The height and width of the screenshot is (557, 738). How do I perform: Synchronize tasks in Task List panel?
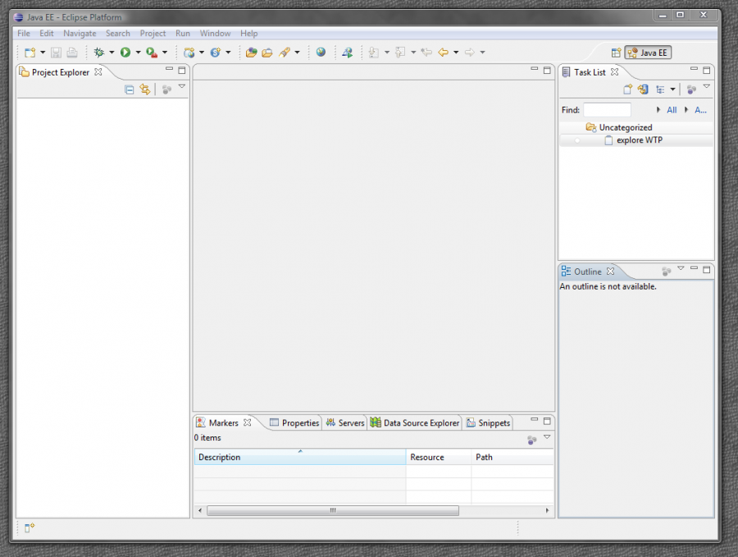[x=642, y=89]
